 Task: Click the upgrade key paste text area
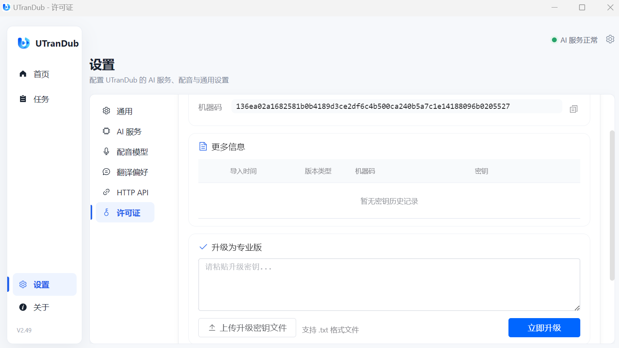389,285
